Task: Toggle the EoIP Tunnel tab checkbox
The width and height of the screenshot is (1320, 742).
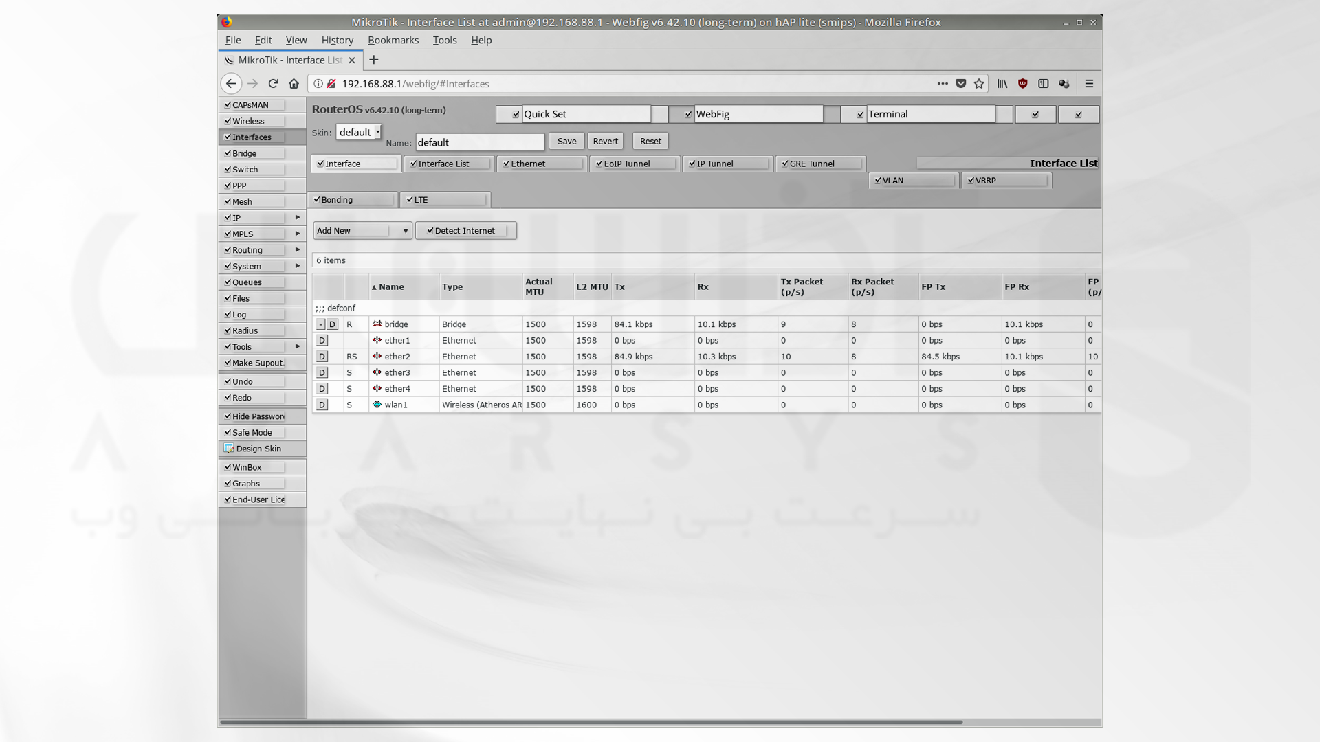Action: (x=599, y=164)
